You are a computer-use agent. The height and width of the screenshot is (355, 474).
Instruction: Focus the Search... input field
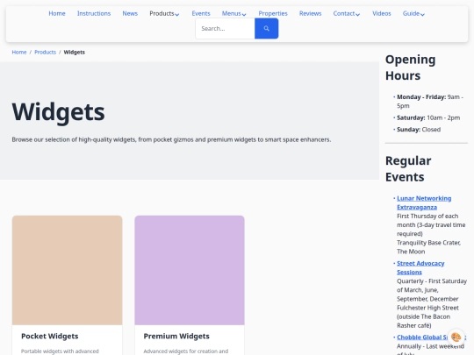tap(226, 28)
